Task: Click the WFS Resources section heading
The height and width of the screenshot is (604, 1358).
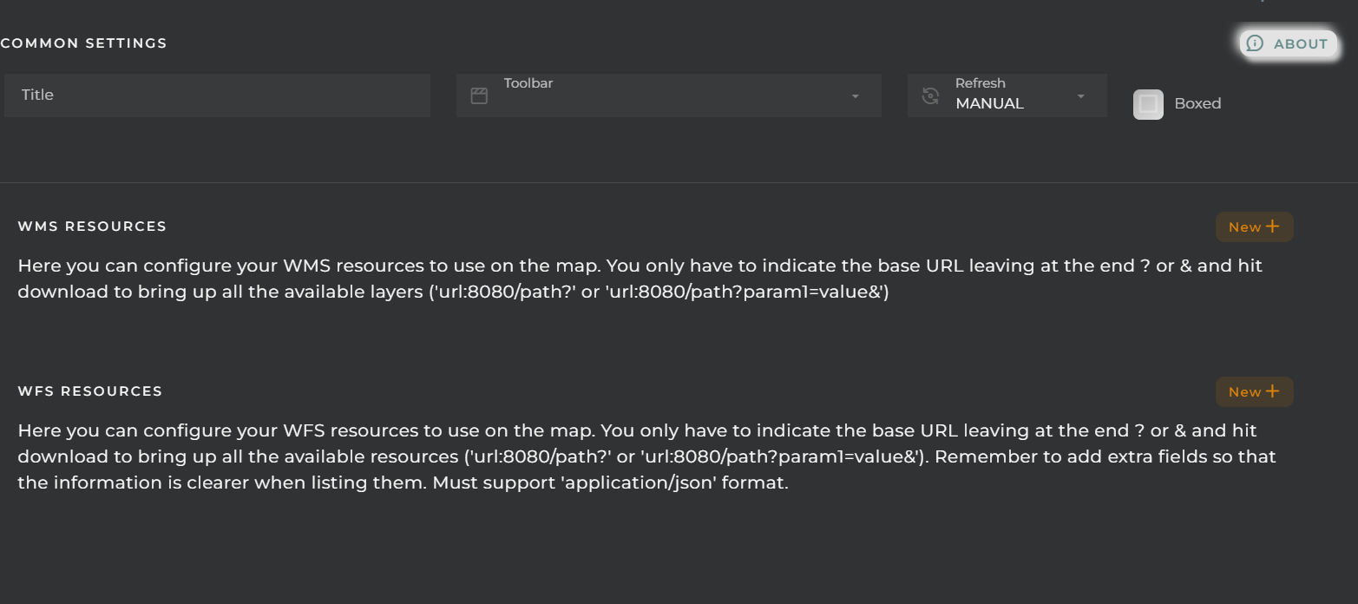Action: [x=90, y=391]
